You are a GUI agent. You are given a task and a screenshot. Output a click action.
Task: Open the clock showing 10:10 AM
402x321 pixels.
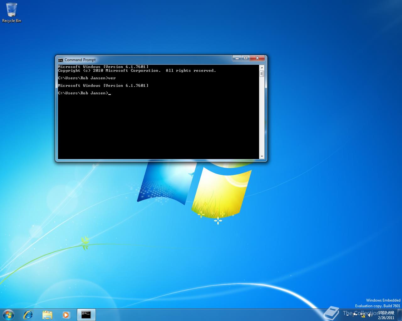point(386,315)
